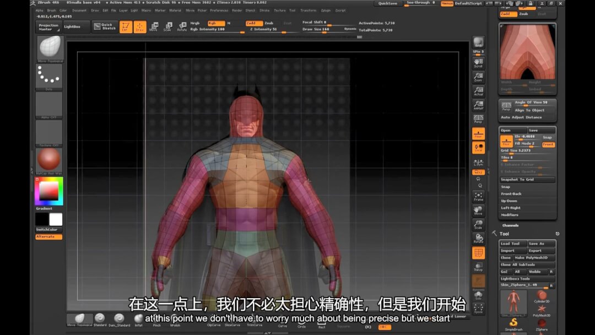The image size is (595, 335).
Task: Open the Zplugin menu
Action: (326, 10)
